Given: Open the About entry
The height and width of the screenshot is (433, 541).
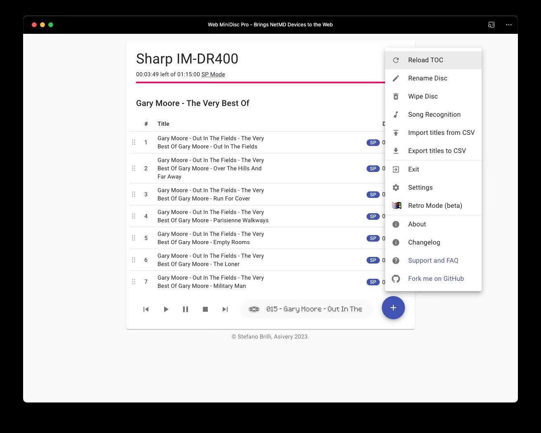Looking at the screenshot, I should pos(433,224).
